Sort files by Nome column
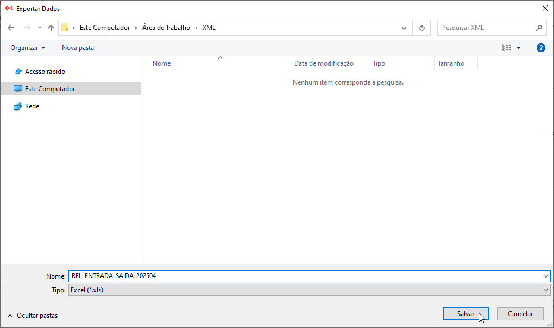554x328 pixels. point(162,63)
